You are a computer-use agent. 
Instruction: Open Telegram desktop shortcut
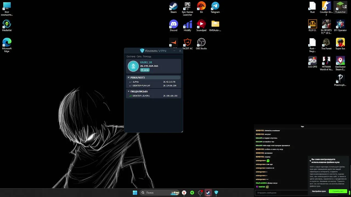point(215,8)
